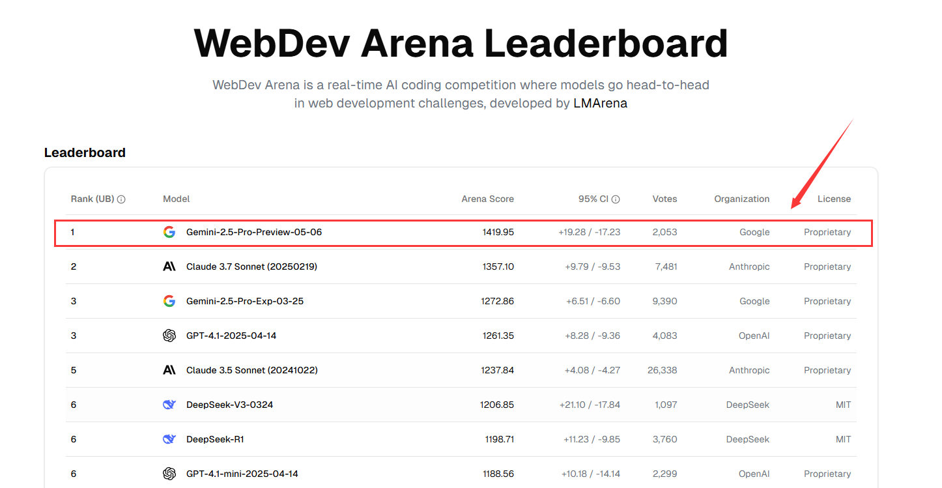942x488 pixels.
Task: Click the confidence interval +10.18 / -14.14
Action: coord(591,474)
